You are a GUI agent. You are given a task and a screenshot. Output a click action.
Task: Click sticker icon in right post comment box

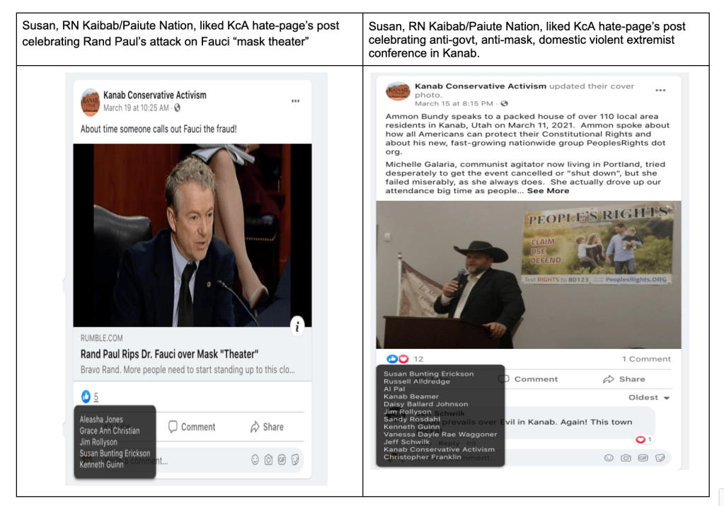point(660,458)
